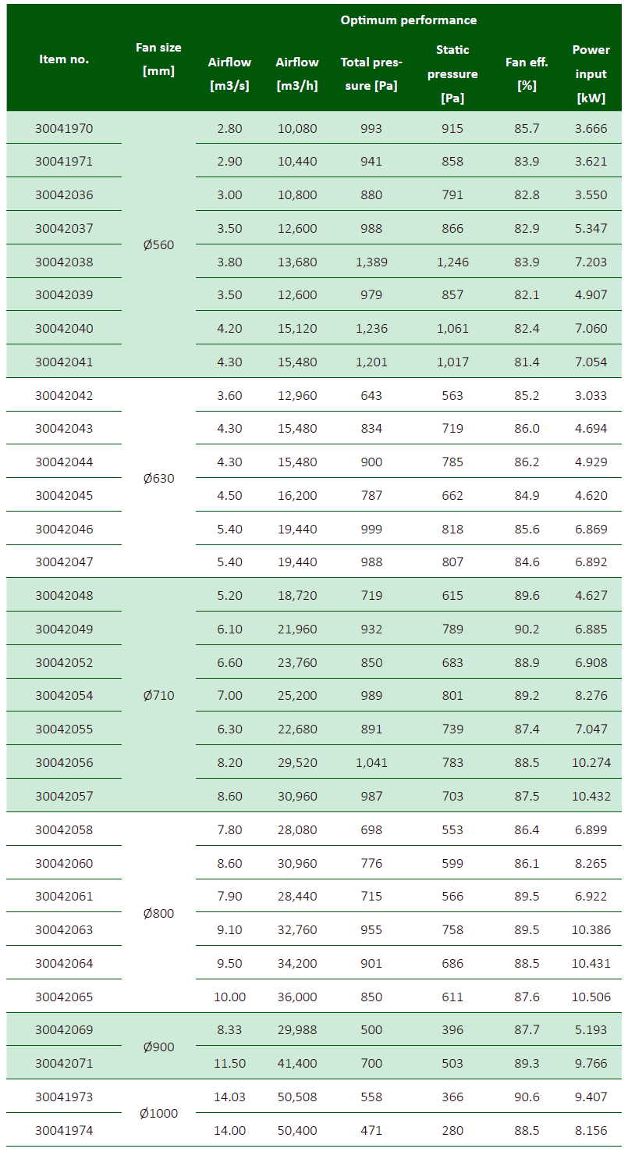Click power input value 10.432
The height and width of the screenshot is (1152, 628).
pyautogui.click(x=591, y=796)
